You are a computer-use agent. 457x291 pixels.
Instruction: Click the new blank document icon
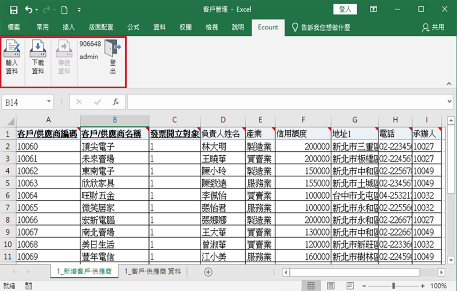pyautogui.click(x=64, y=10)
